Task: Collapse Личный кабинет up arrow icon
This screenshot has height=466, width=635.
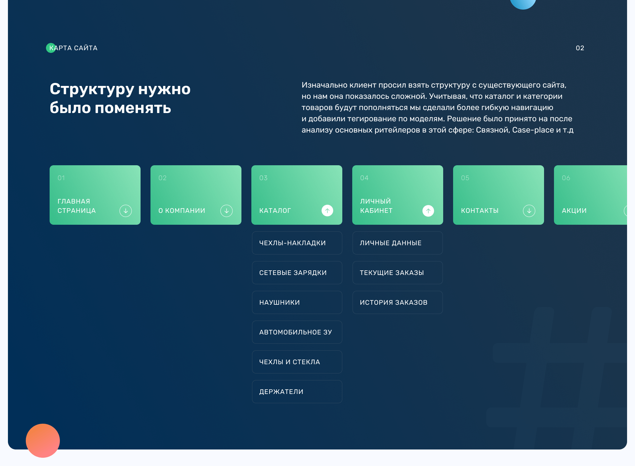Action: pyautogui.click(x=428, y=211)
